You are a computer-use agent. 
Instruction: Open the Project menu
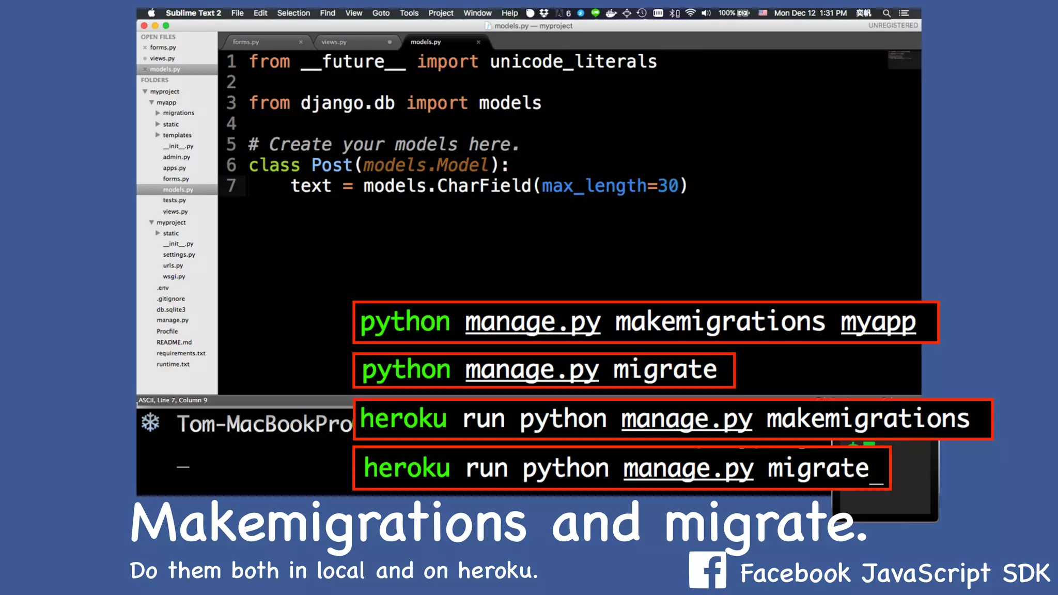coord(441,13)
